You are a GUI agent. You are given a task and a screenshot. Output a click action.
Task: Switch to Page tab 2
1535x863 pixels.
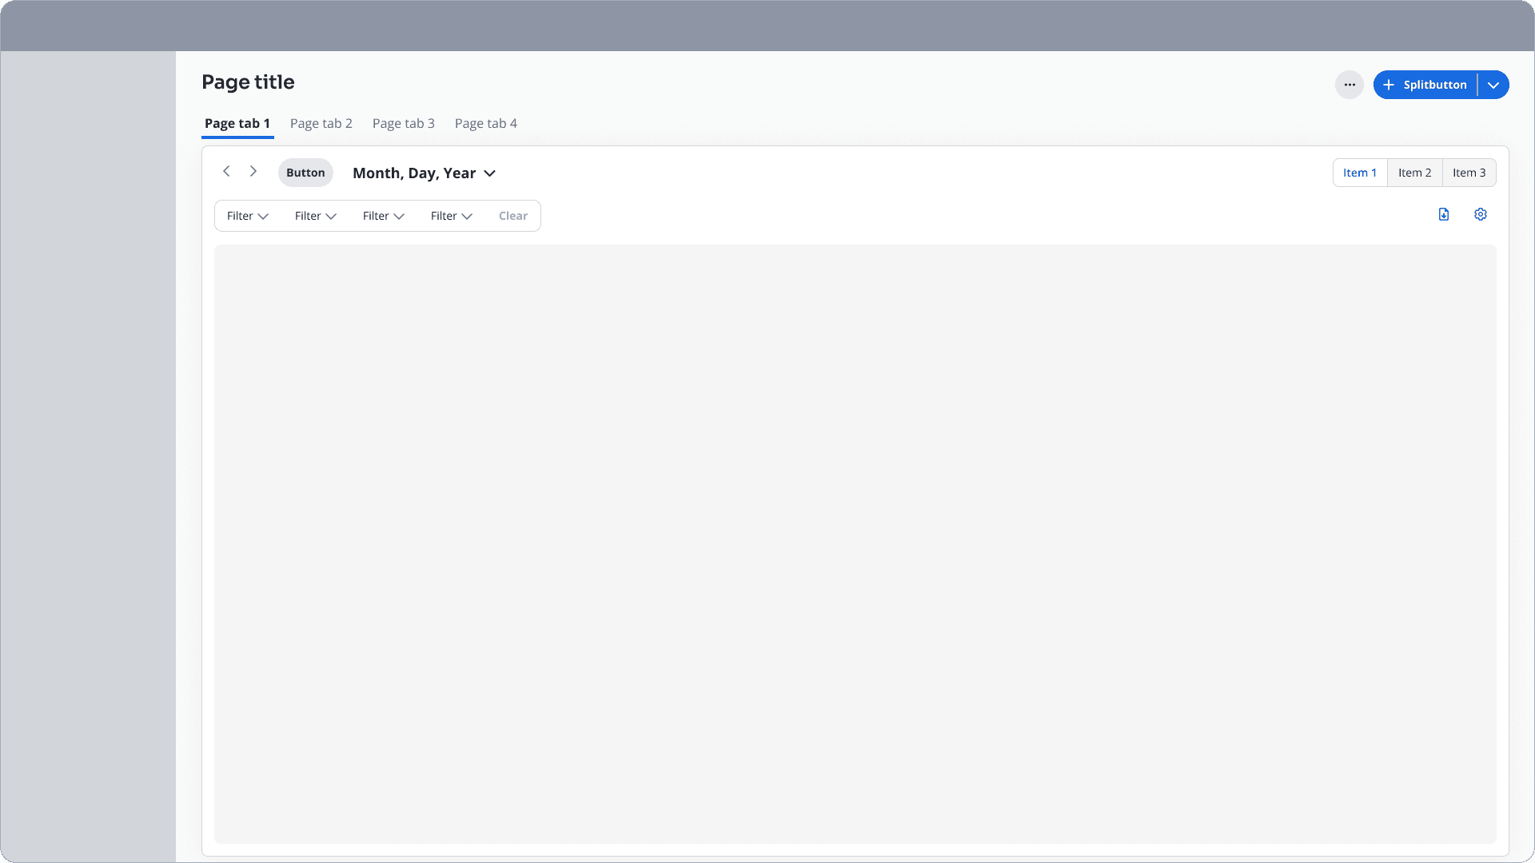(x=321, y=123)
